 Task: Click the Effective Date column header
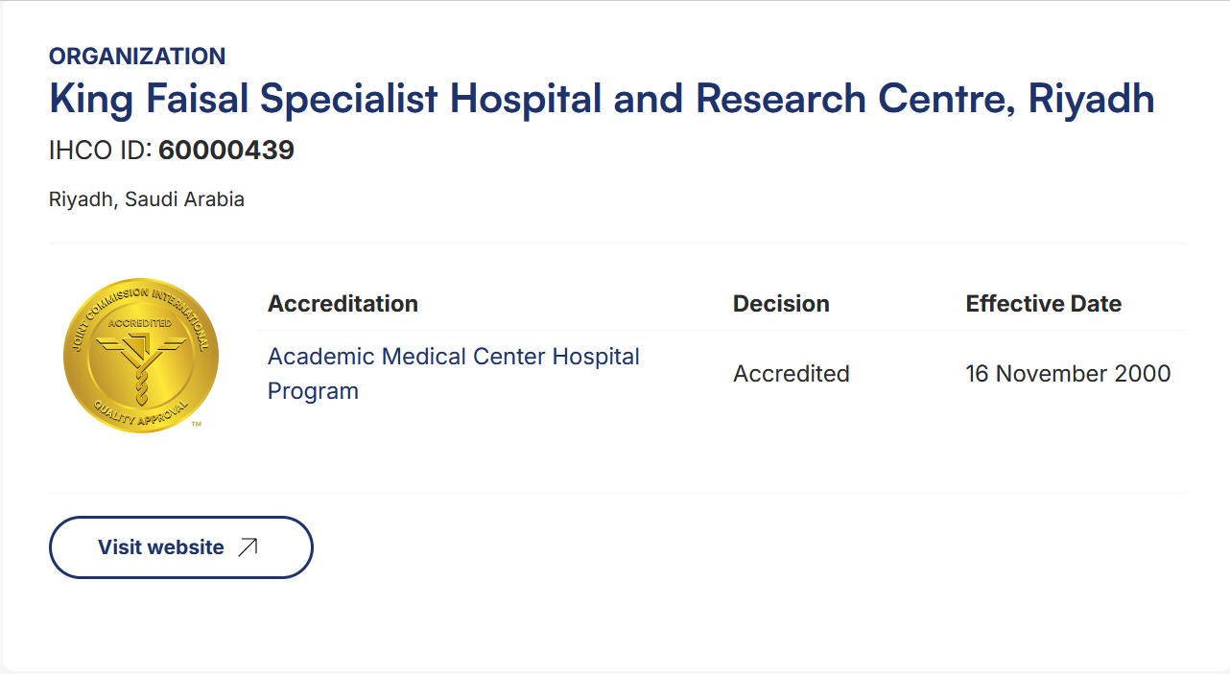point(1044,304)
